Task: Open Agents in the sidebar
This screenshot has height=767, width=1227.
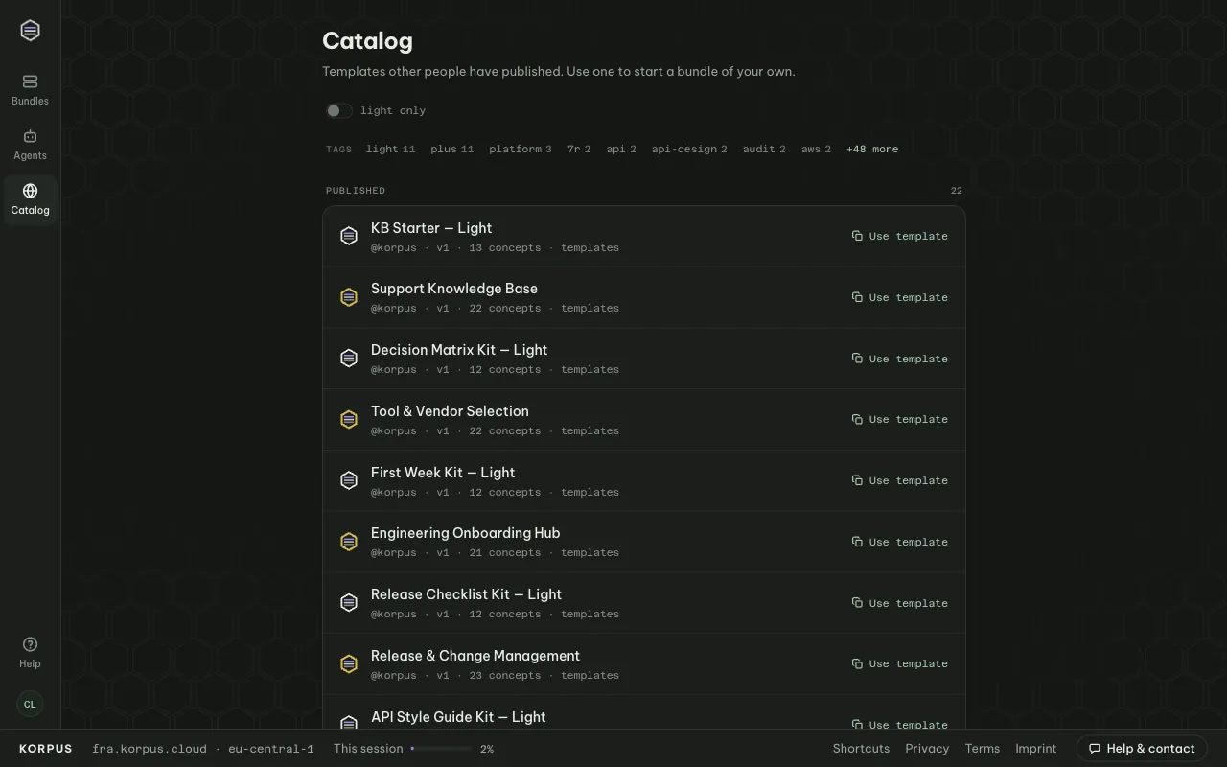Action: (x=30, y=145)
